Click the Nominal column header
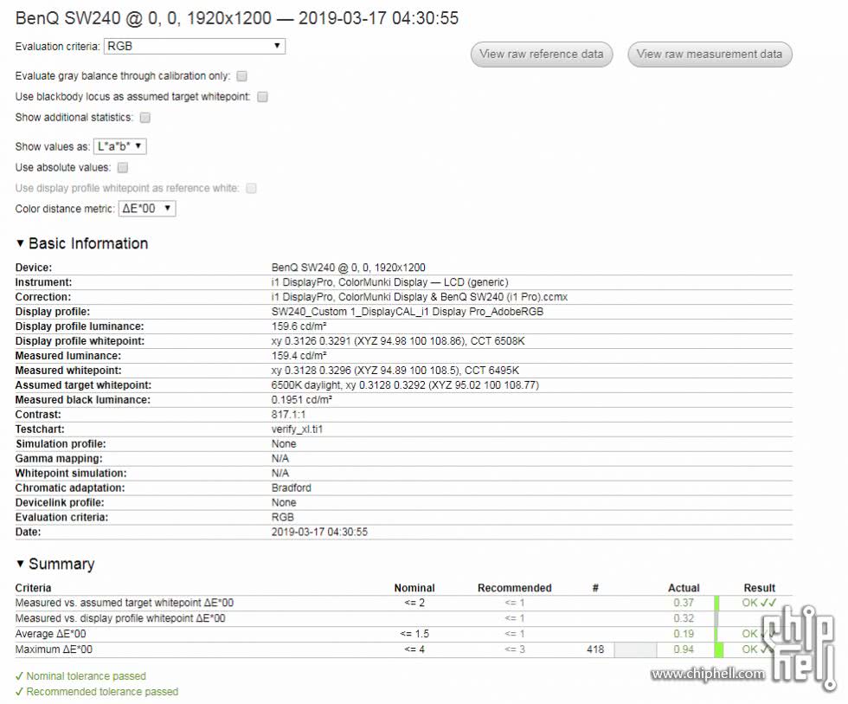 tap(414, 588)
